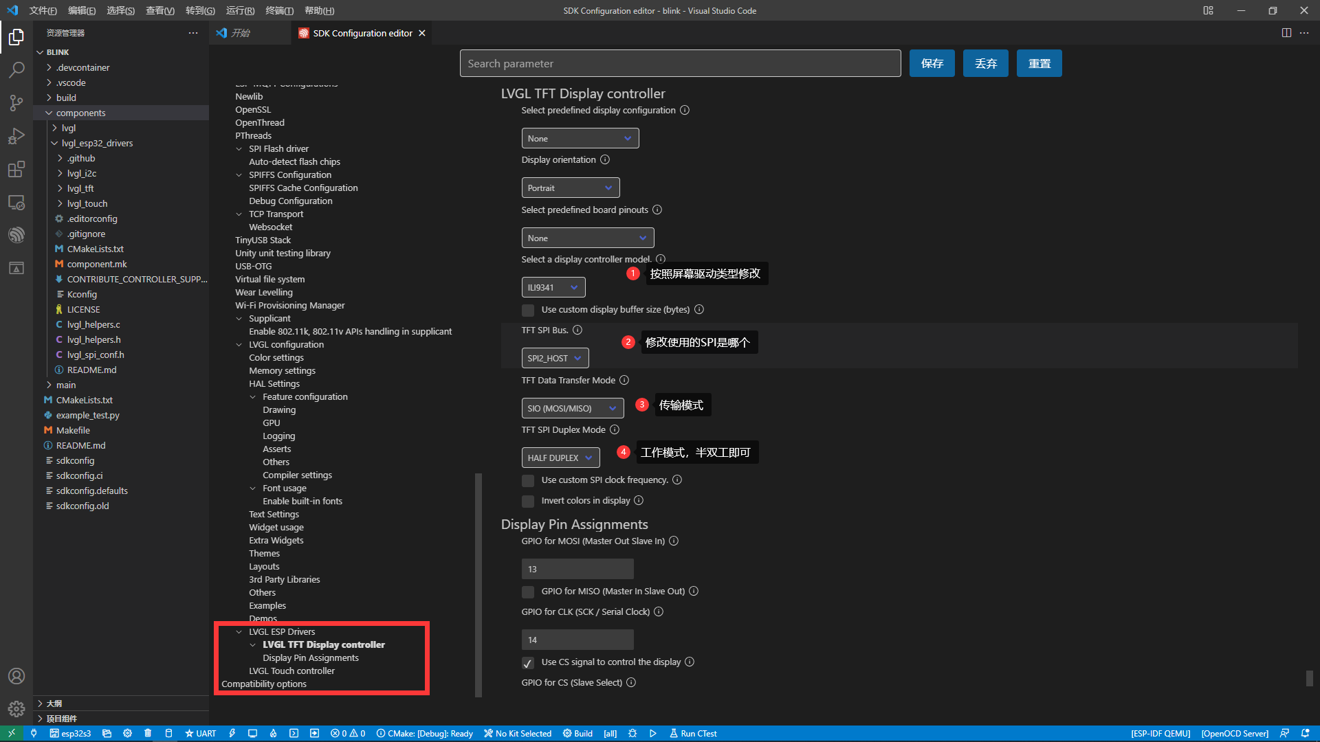Open the Manage gear in activity bar
The width and height of the screenshot is (1320, 742).
(16, 708)
